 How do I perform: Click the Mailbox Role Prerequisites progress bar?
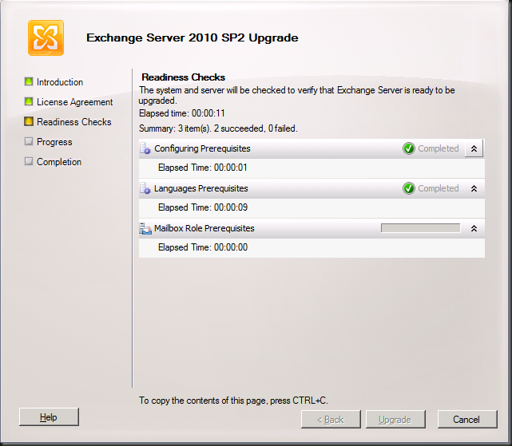(421, 228)
